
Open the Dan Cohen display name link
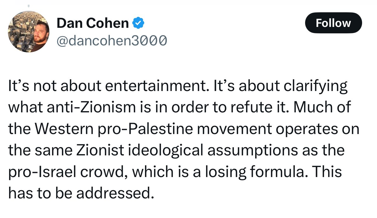[93, 23]
